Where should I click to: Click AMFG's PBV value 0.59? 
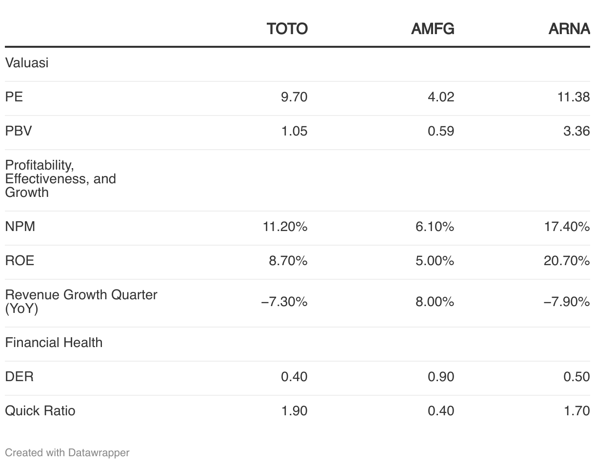click(x=440, y=131)
